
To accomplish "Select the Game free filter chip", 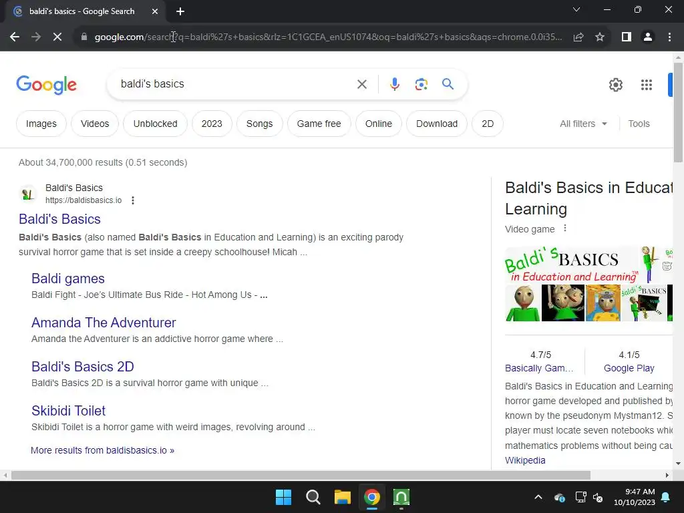I will [x=319, y=124].
